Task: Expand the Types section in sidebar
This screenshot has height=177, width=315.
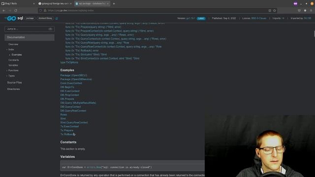Action: tap(7, 76)
